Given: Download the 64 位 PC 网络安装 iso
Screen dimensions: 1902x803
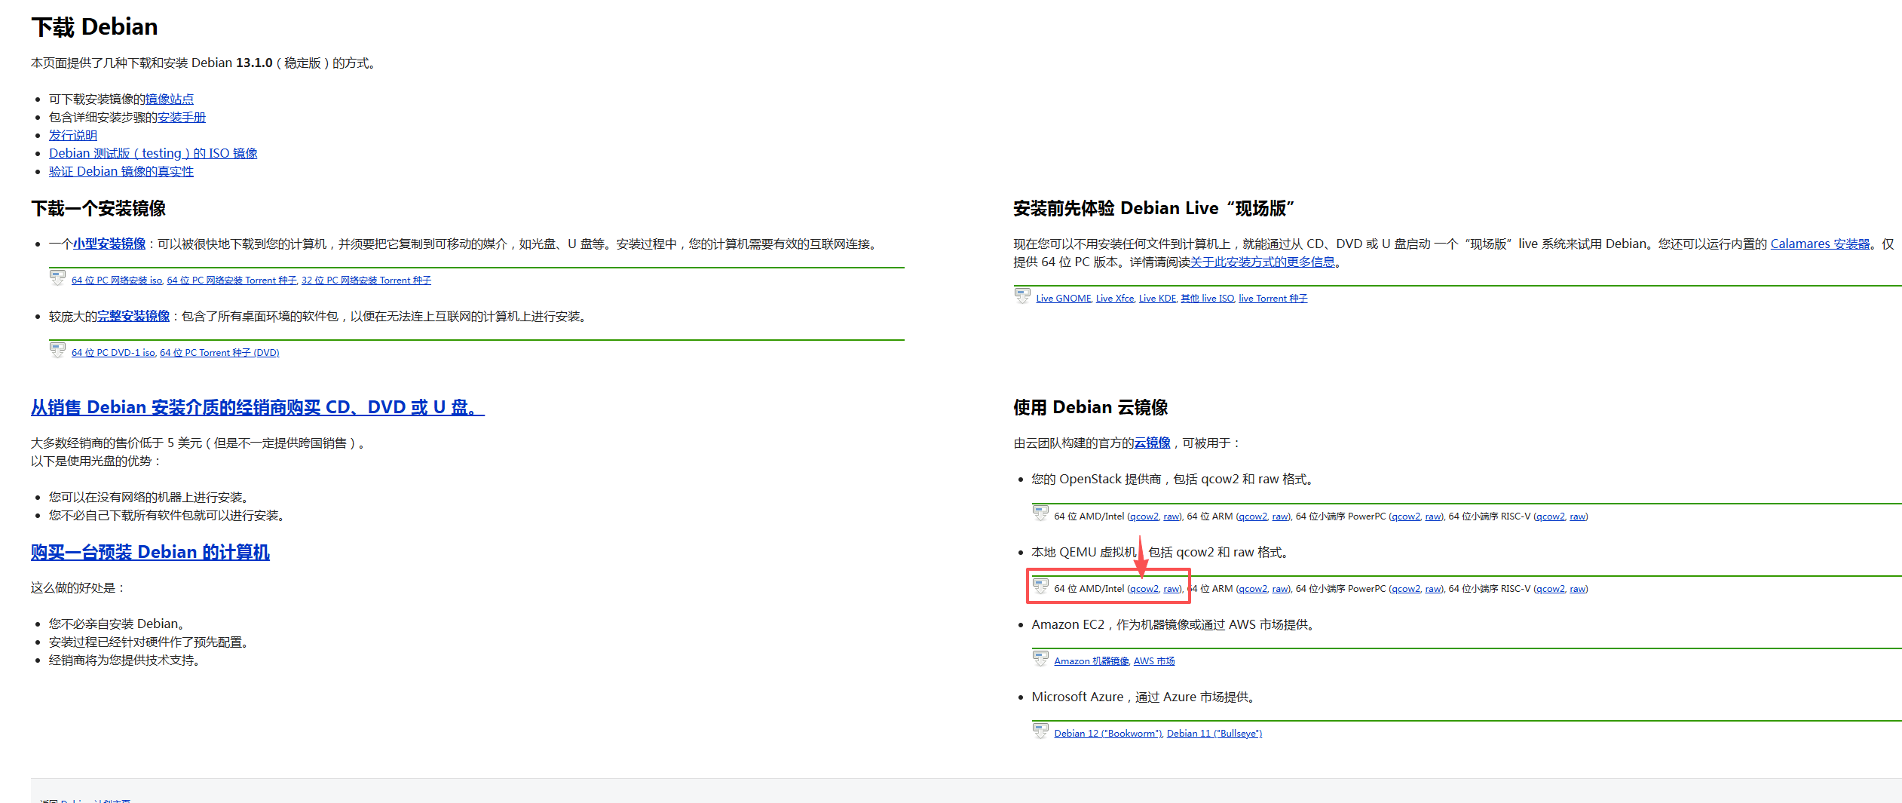Looking at the screenshot, I should pos(117,280).
